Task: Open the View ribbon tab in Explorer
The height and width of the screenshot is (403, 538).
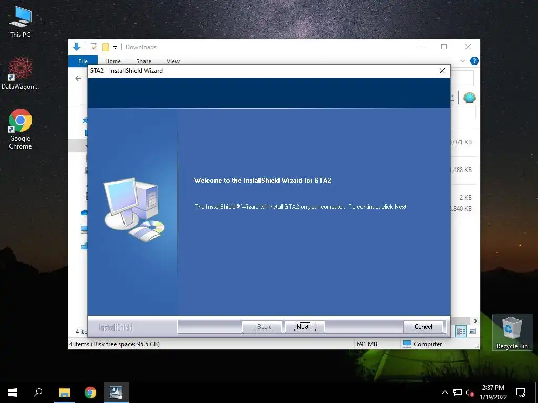Action: [x=173, y=61]
